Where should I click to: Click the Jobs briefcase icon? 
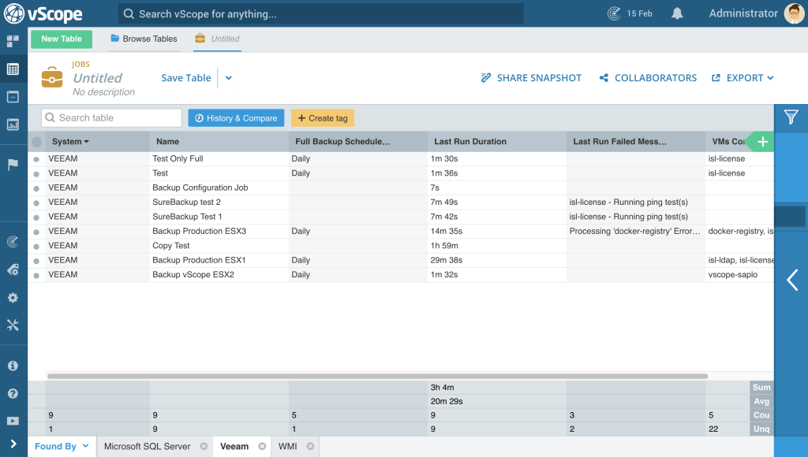(x=52, y=77)
